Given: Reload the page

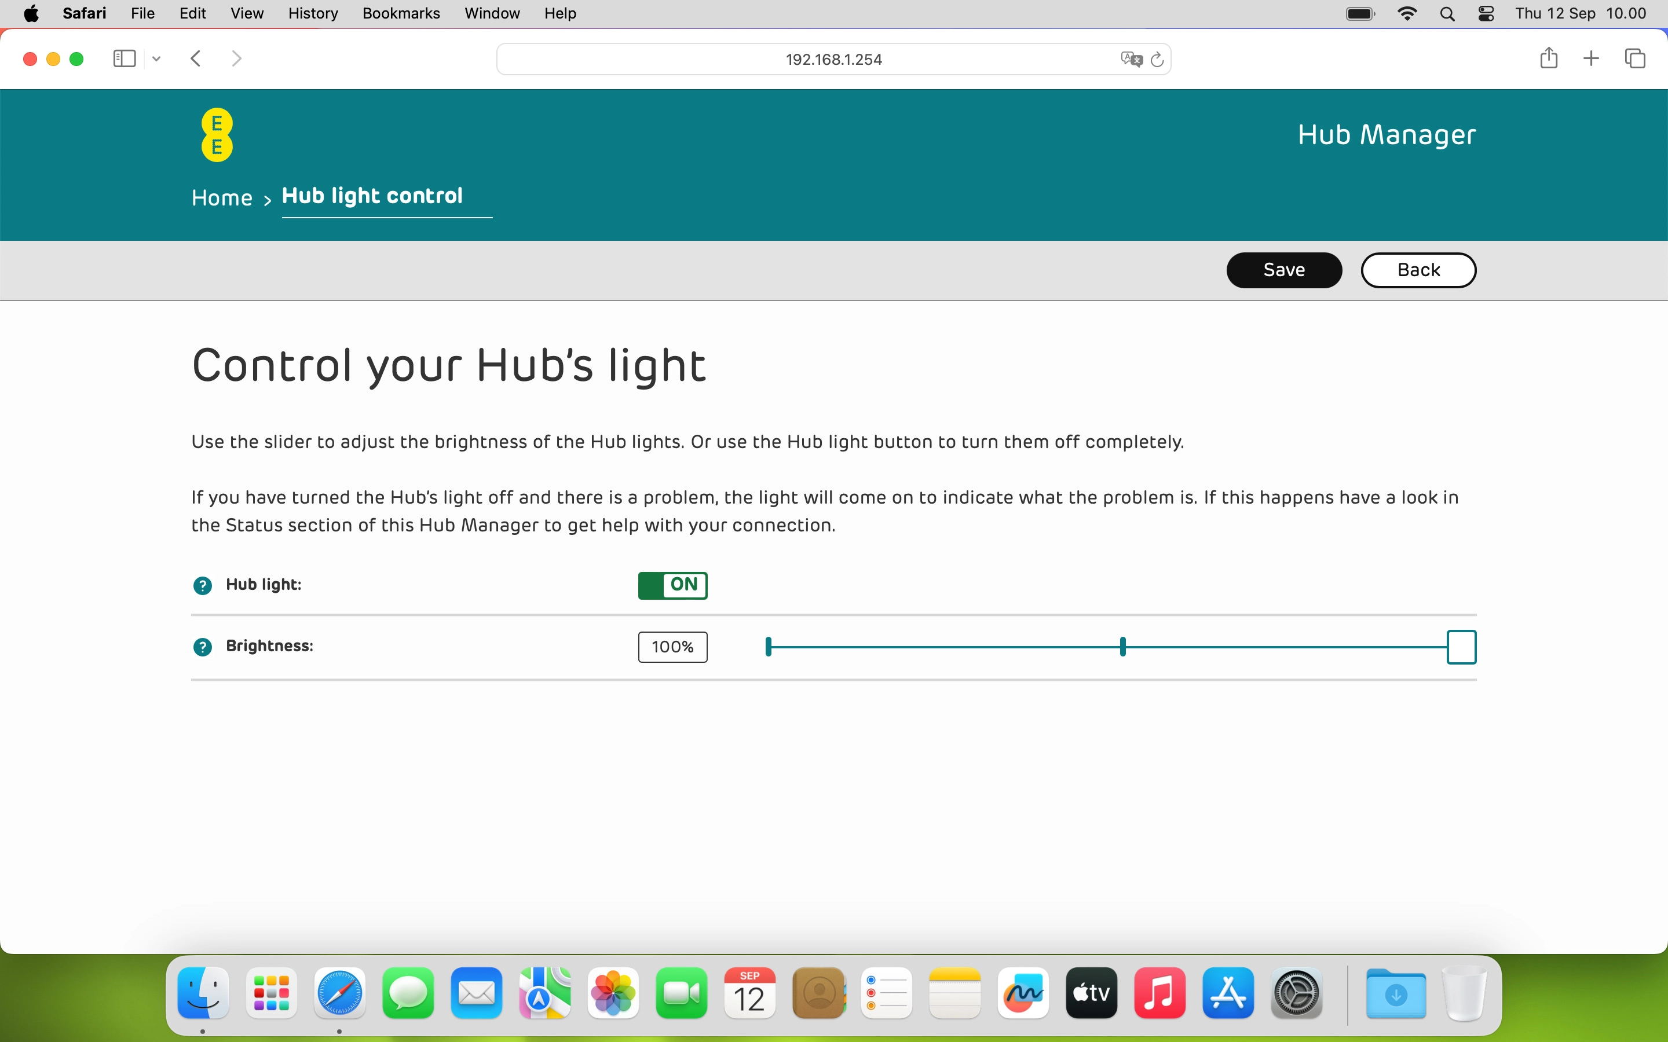Looking at the screenshot, I should click(x=1157, y=59).
